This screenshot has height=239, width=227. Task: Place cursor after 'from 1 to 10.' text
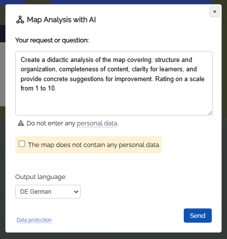(57, 89)
